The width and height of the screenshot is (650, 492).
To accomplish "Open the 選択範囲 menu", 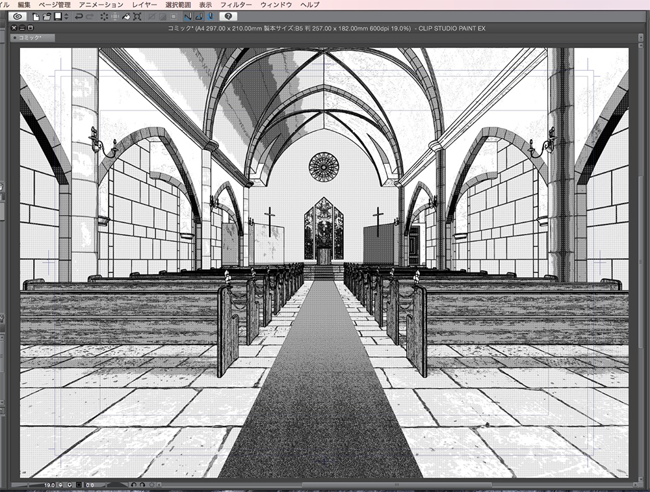I will point(178,5).
